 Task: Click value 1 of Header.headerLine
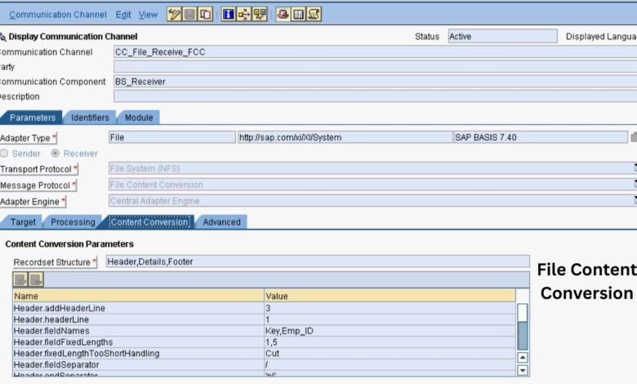point(390,319)
